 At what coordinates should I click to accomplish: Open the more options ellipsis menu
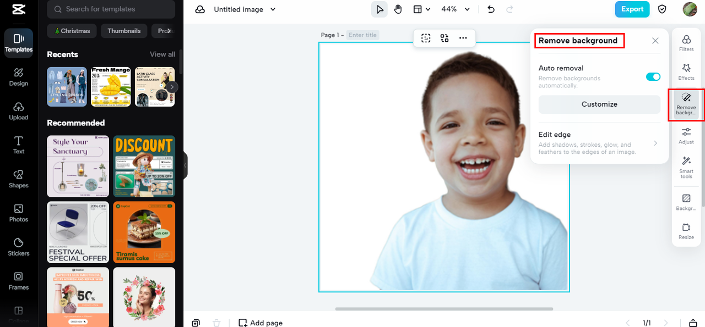(463, 38)
